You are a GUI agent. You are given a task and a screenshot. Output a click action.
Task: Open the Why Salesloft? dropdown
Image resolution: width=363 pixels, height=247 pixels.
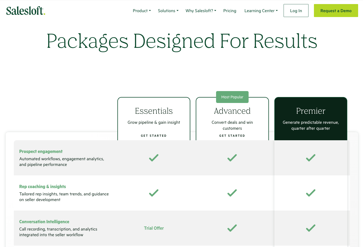click(201, 11)
